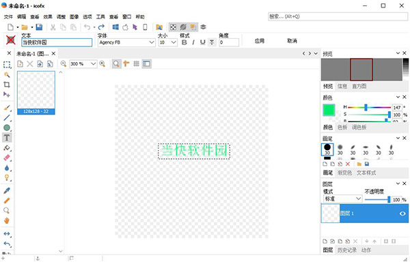Viewport: 410px width, 264px height.
Task: Click the undo arrow icon
Action: click(87, 27)
